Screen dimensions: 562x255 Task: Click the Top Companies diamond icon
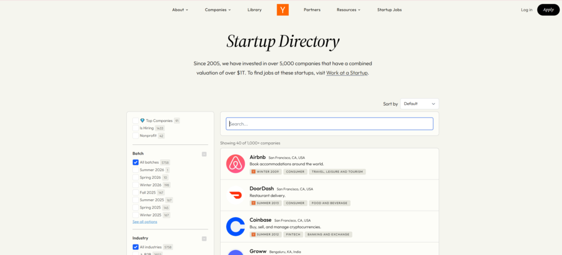click(142, 120)
